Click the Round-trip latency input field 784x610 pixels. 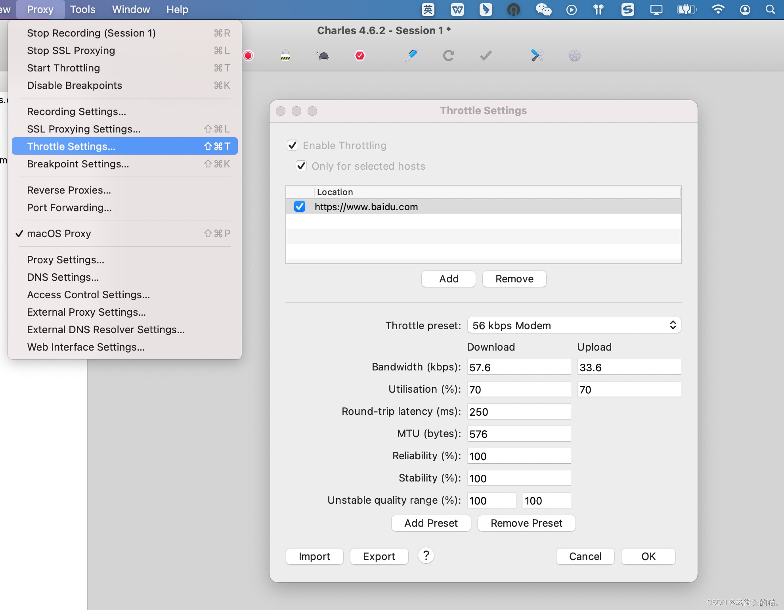[x=519, y=412]
